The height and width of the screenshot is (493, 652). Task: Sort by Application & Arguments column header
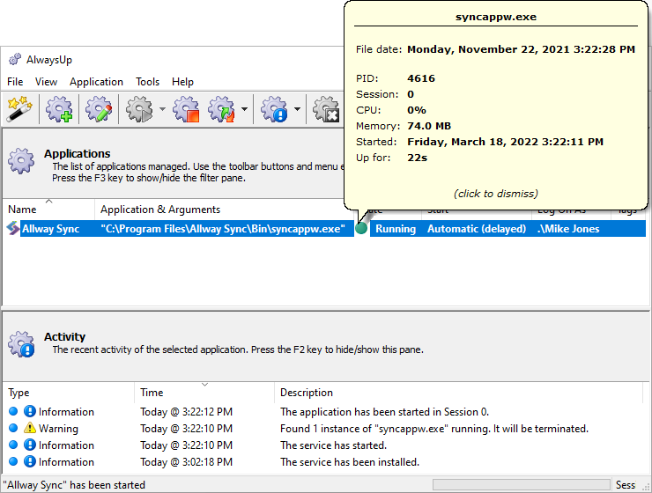pos(224,210)
